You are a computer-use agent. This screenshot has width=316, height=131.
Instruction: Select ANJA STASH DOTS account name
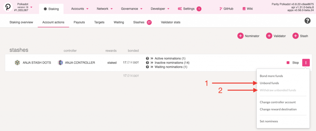(x=37, y=63)
